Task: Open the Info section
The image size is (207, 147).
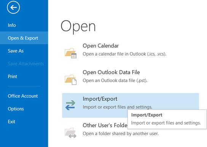Action: point(12,25)
